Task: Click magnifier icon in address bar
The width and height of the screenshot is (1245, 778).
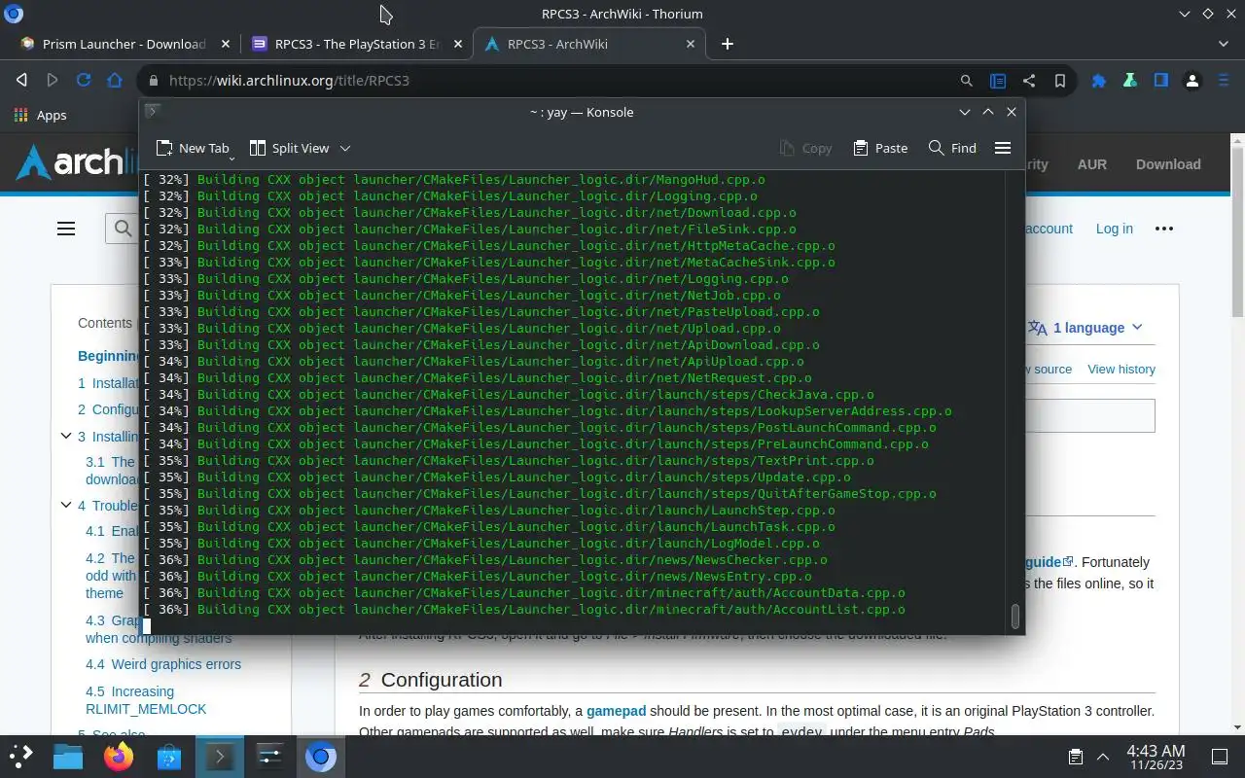Action: 966,81
